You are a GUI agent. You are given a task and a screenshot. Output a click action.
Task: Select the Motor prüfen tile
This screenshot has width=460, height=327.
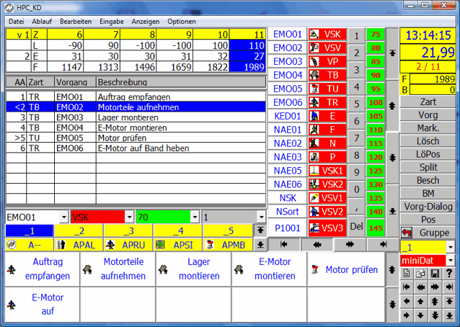pyautogui.click(x=345, y=270)
